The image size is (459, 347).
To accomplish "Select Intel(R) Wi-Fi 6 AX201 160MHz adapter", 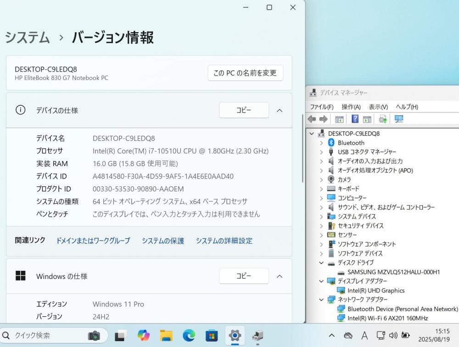I will [387, 318].
